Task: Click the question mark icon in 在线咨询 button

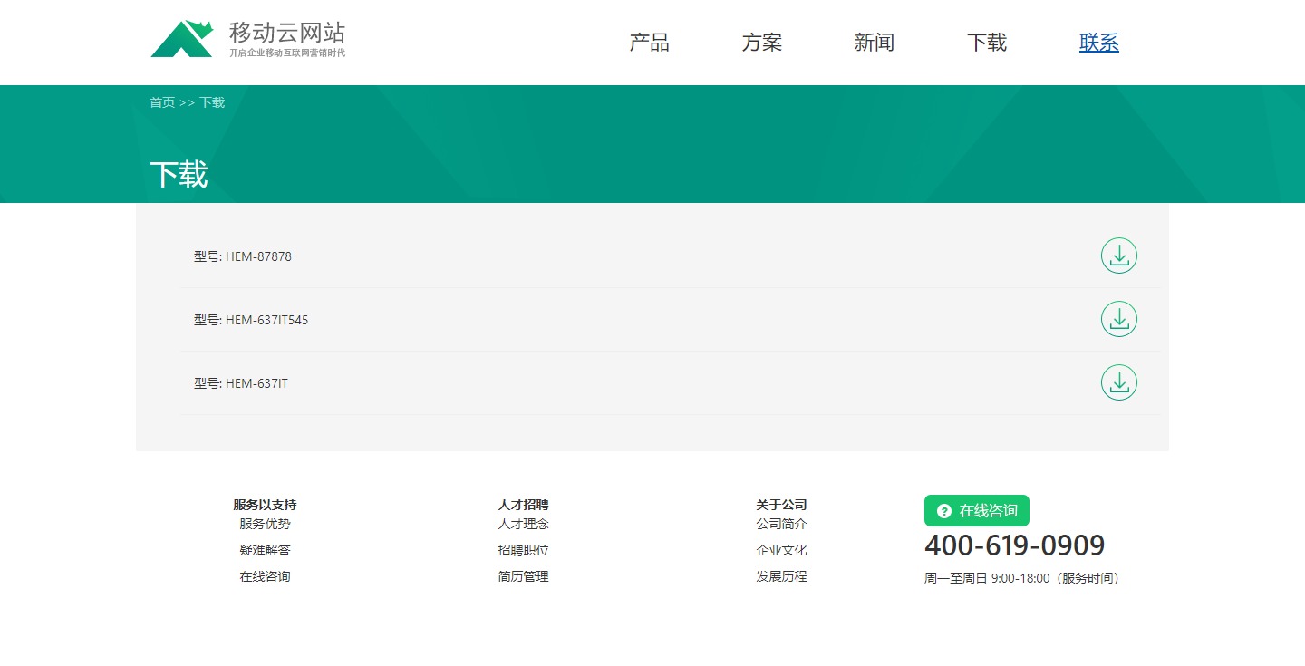Action: [944, 511]
